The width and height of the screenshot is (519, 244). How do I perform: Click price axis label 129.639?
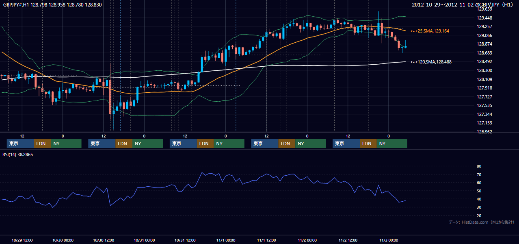pos(484,9)
